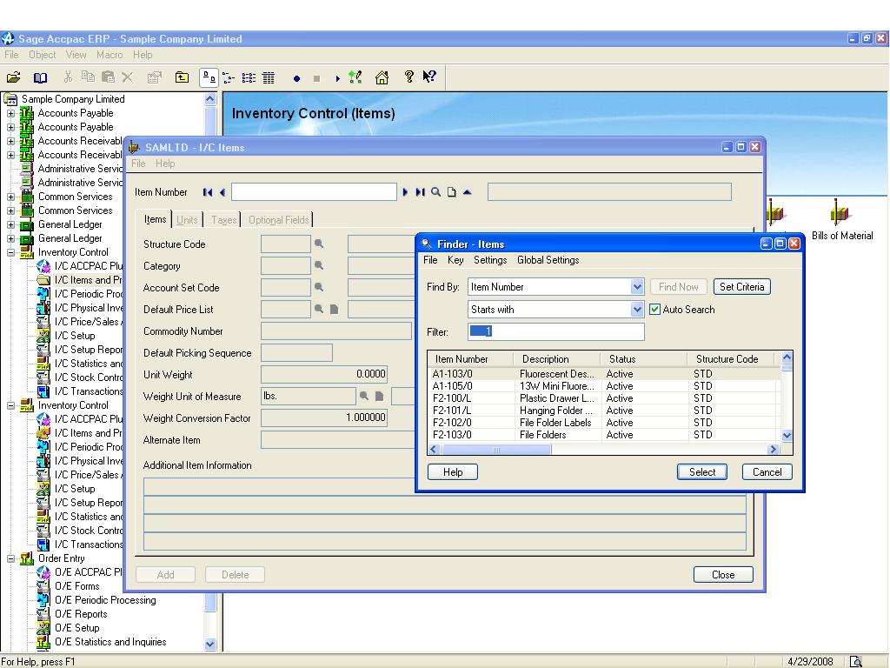The width and height of the screenshot is (890, 668).
Task: Select the F2-101/L Hanging Folder row
Action: coord(604,411)
